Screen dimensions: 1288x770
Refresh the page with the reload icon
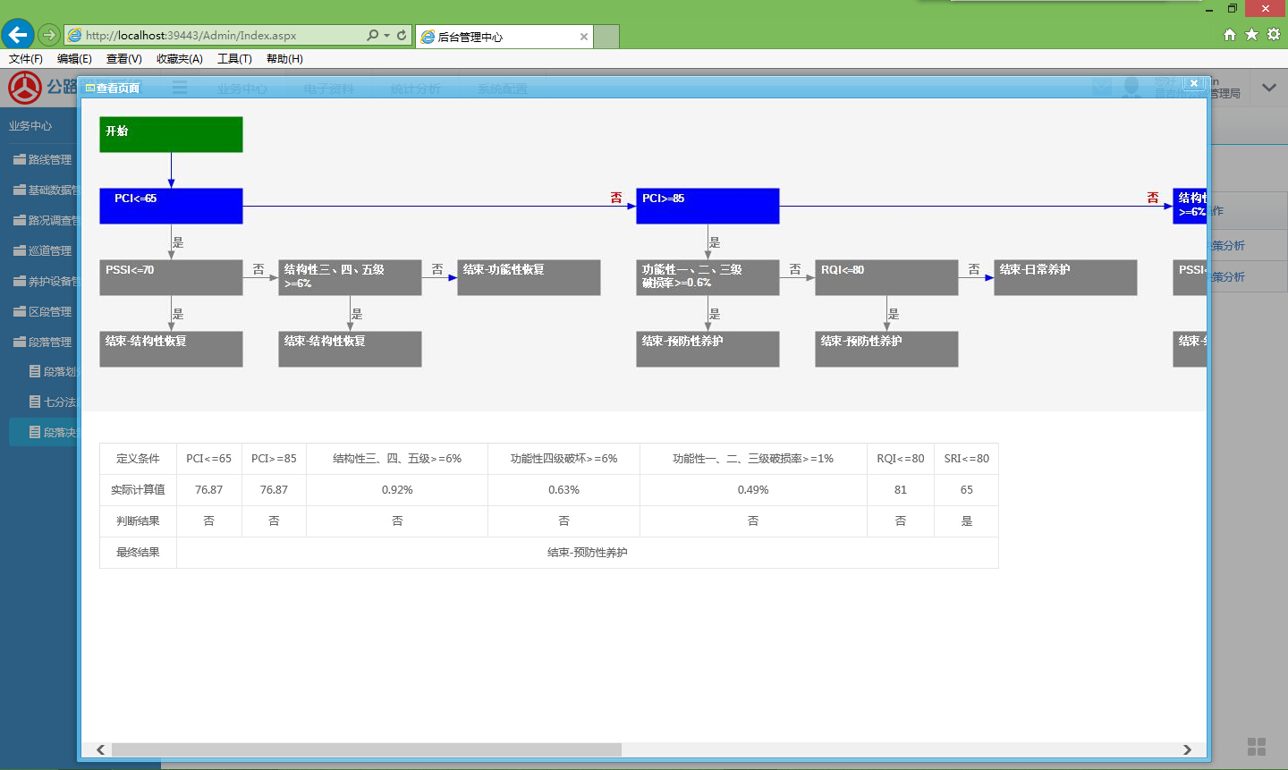coord(402,35)
